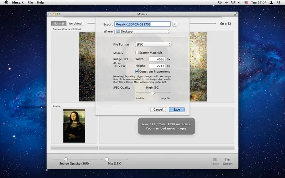Expand the save dialog disclosure arrow
The image size is (285, 178).
(x=175, y=24)
